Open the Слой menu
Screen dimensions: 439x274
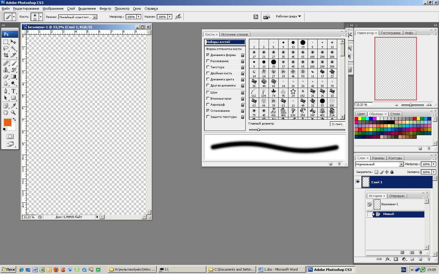(71, 9)
